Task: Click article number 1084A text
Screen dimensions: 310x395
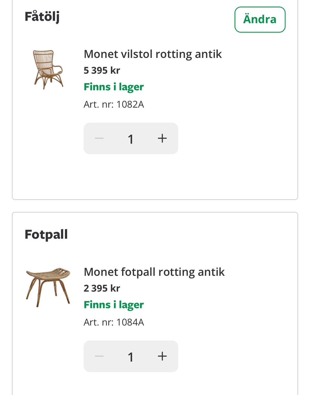Action: (114, 322)
